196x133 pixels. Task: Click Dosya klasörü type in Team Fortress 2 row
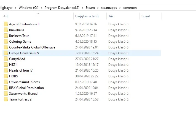118,99
